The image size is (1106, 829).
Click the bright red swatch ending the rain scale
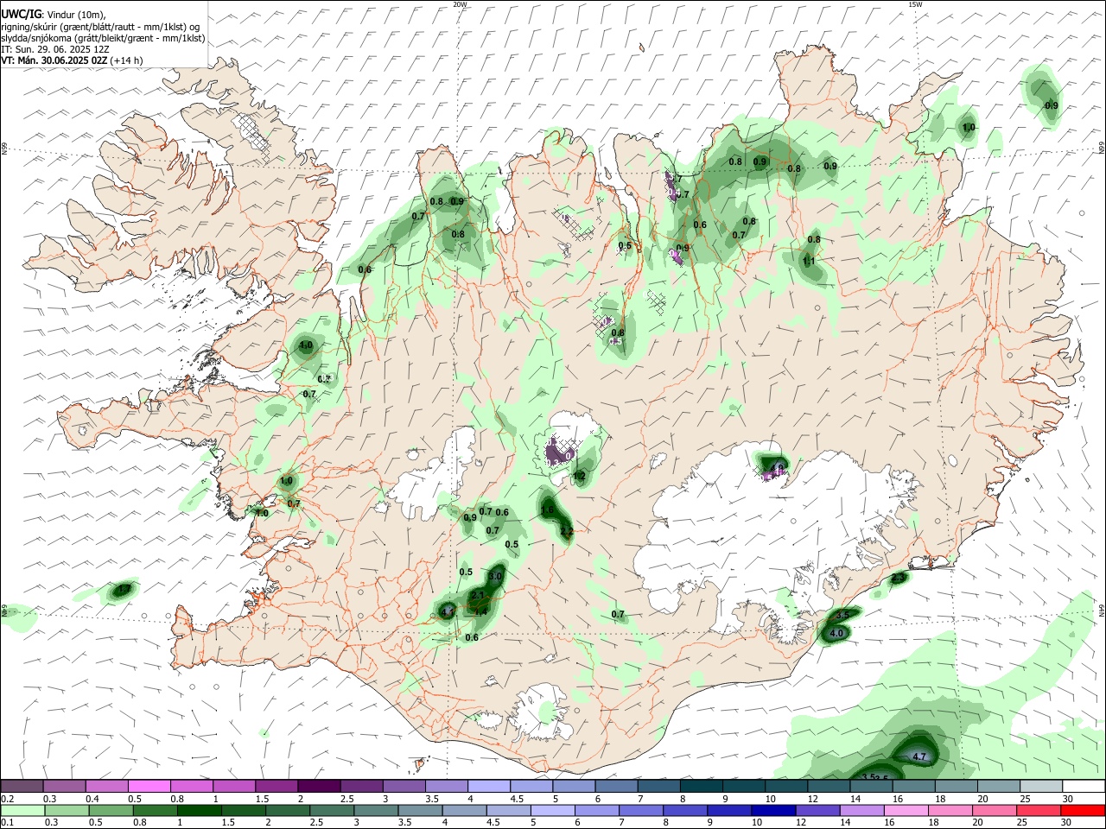click(1084, 811)
